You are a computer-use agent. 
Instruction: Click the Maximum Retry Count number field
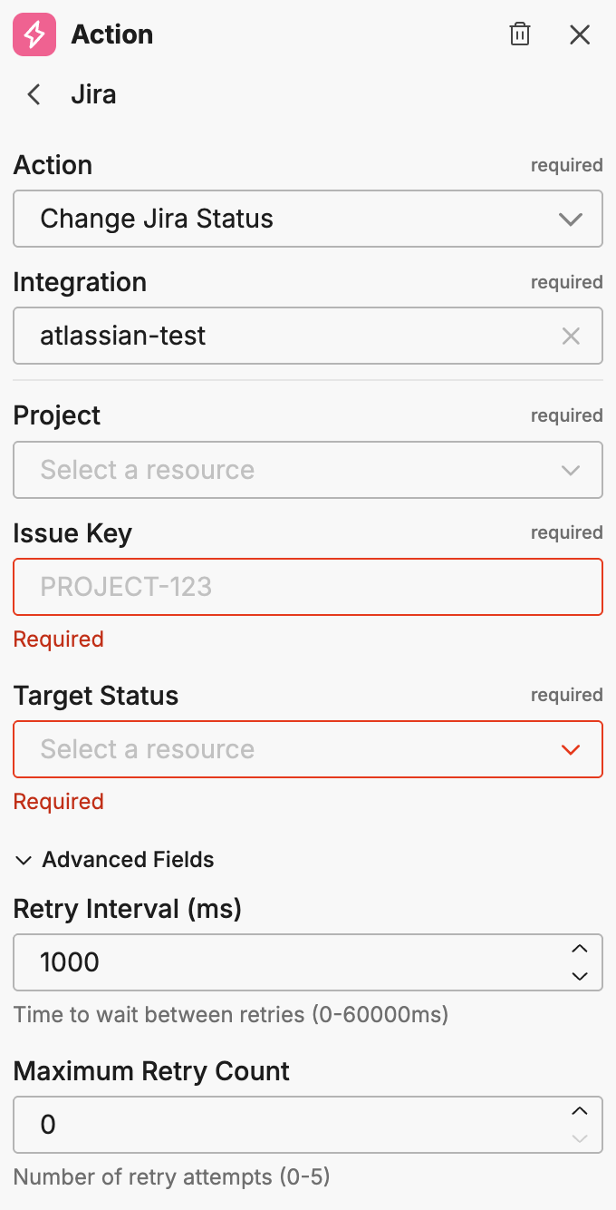coord(272,1125)
